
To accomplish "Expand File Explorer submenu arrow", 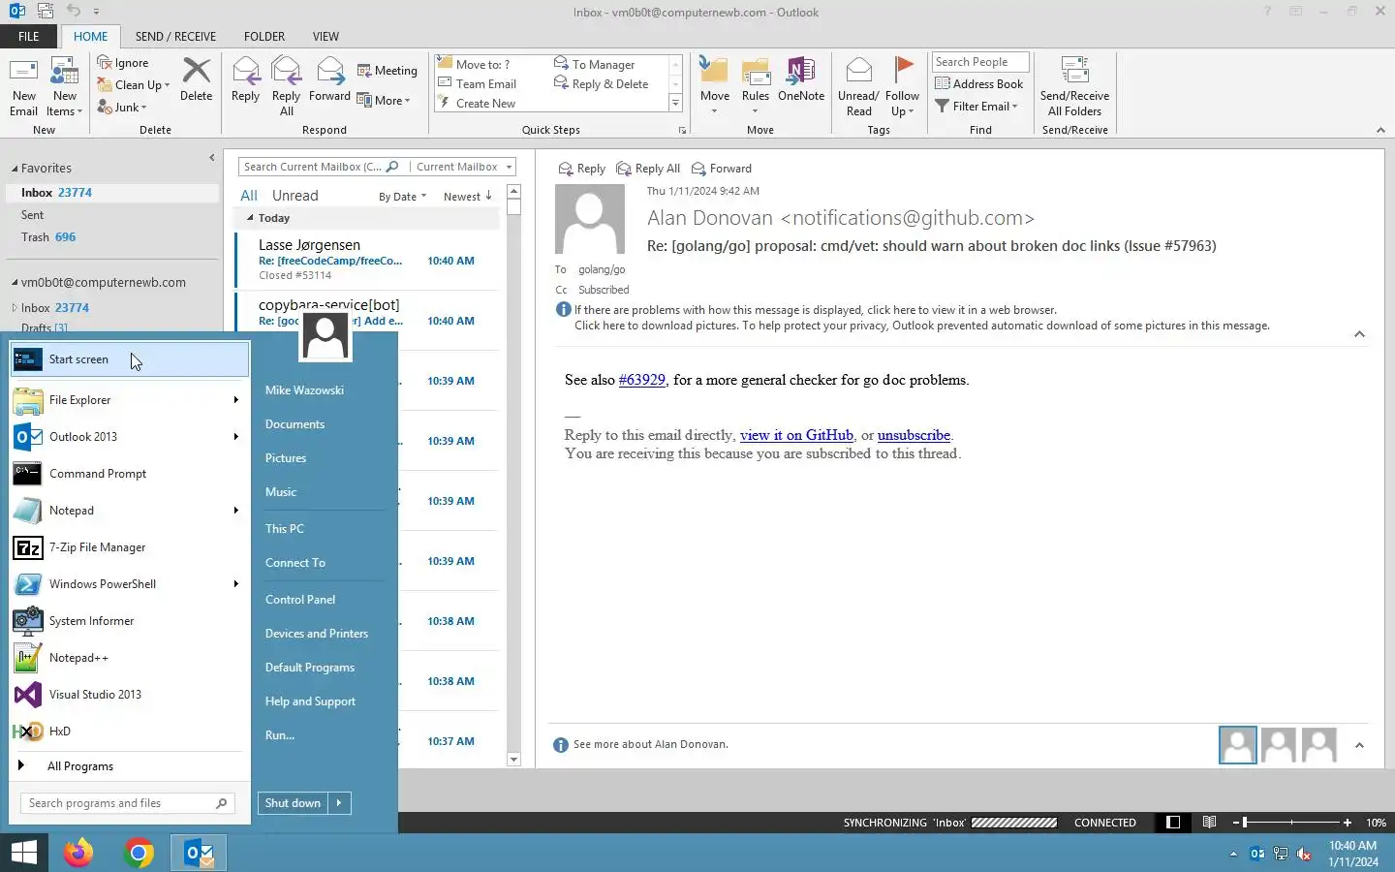I will pos(235,400).
